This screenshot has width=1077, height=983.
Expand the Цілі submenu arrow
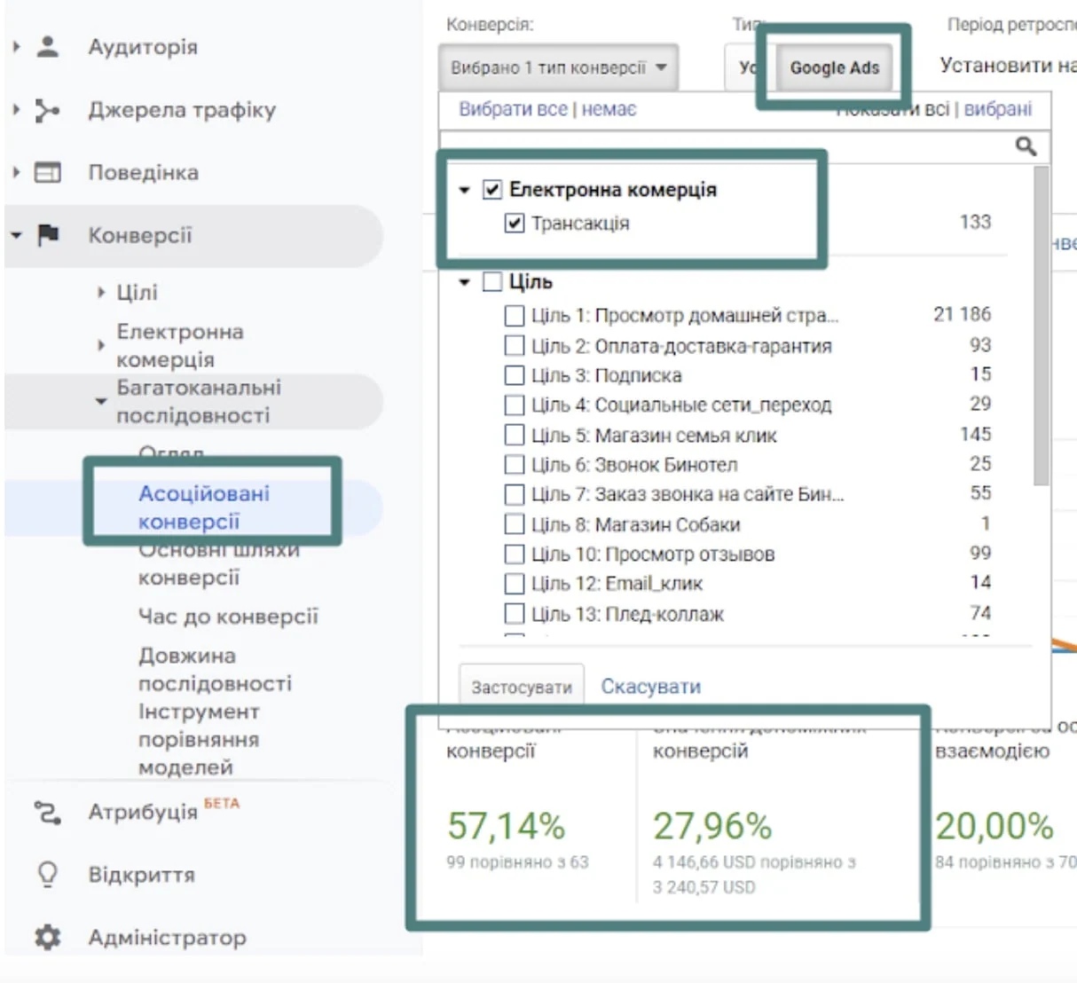(x=101, y=292)
